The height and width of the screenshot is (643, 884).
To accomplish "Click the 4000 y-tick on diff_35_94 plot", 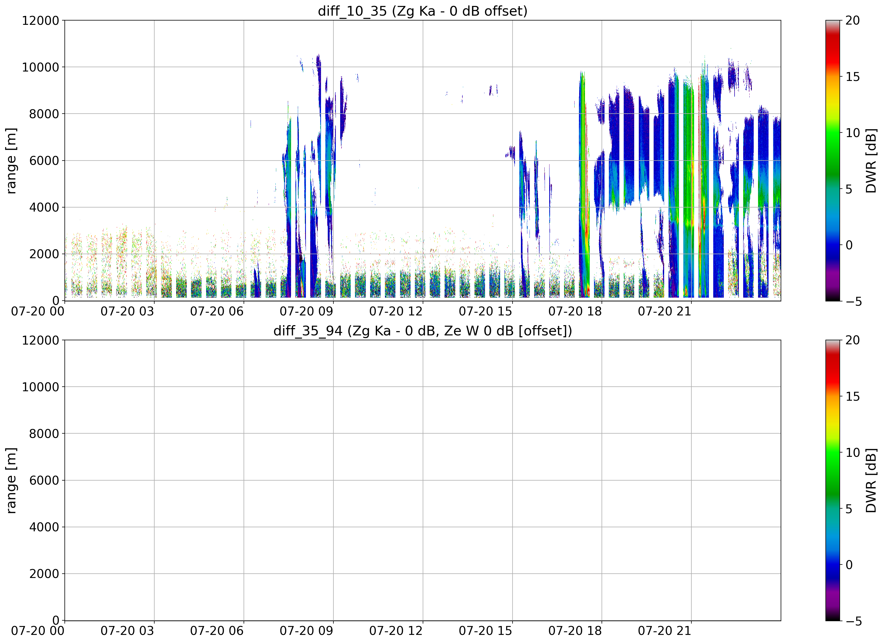I will click(44, 527).
